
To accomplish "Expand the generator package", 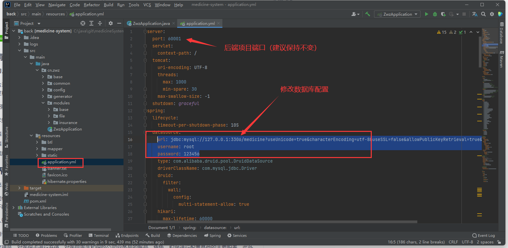I will 43,96.
